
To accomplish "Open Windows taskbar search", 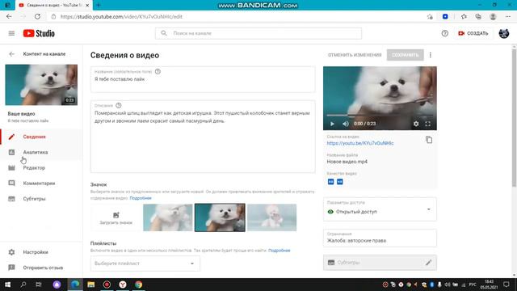I will click(x=23, y=285).
